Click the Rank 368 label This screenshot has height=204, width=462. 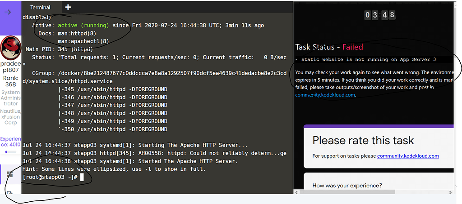pyautogui.click(x=10, y=81)
